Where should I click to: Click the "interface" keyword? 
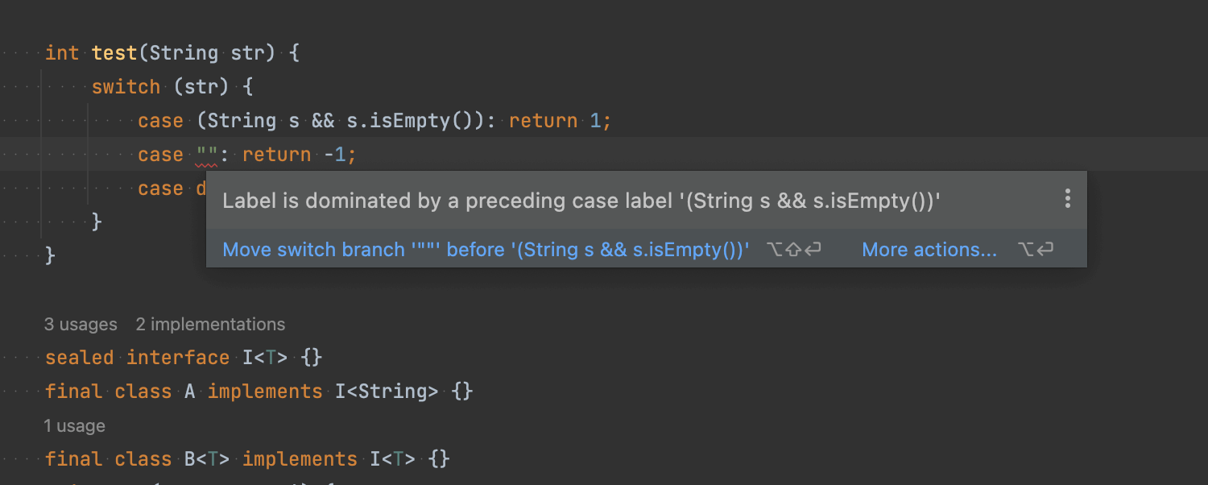pos(178,358)
